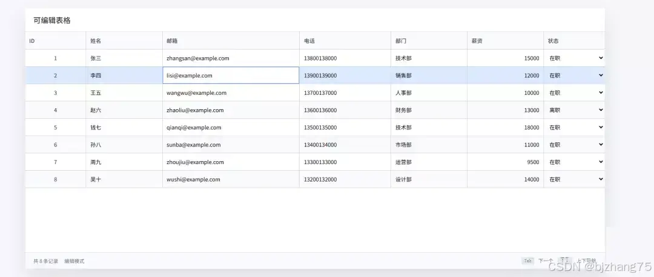The width and height of the screenshot is (654, 277).
Task: Click the salary cell 11000
Action: [505, 145]
